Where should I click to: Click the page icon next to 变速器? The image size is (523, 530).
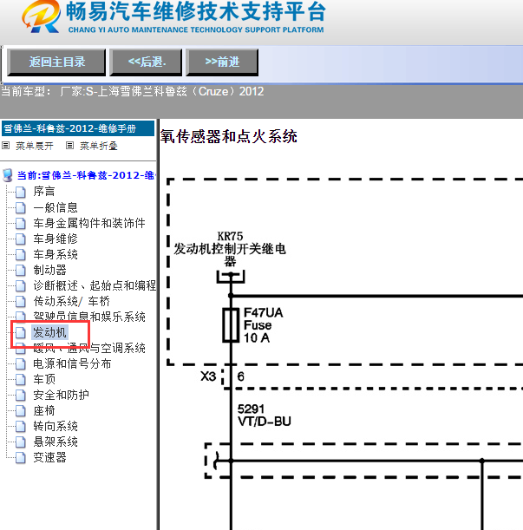[x=21, y=458]
